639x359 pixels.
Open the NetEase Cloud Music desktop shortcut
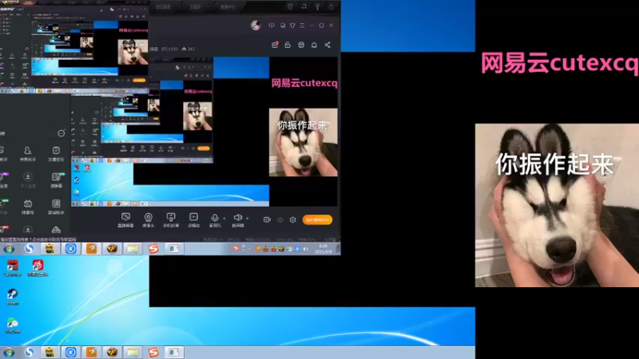38,268
